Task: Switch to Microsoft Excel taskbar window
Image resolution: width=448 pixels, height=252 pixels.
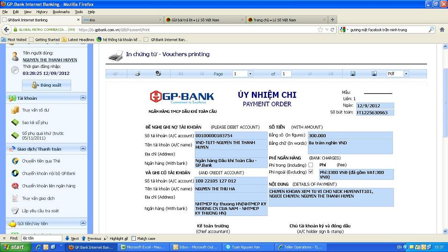Action: pyautogui.click(x=144, y=247)
